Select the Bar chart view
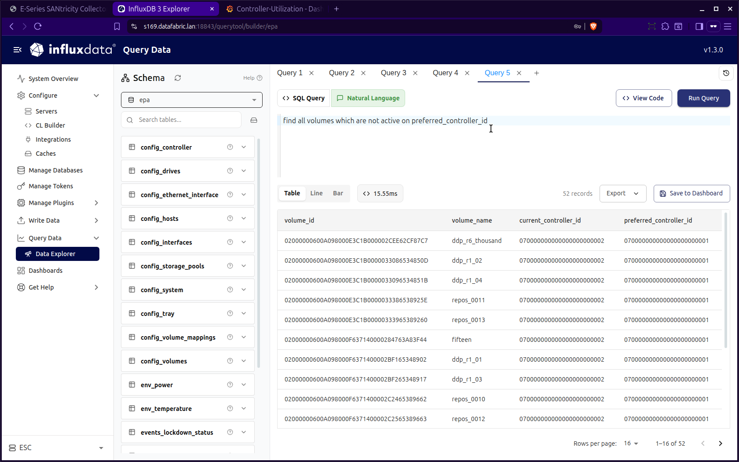 [x=338, y=193]
